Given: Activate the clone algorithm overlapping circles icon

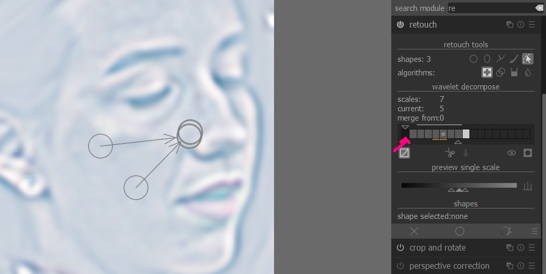Looking at the screenshot, I should coord(500,72).
